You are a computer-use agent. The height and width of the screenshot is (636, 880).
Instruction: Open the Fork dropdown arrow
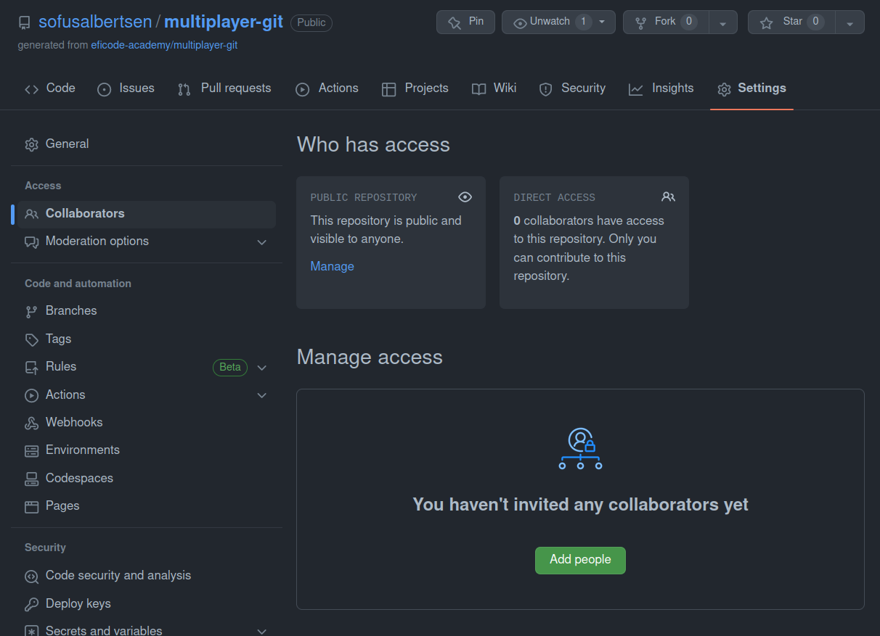click(x=722, y=22)
